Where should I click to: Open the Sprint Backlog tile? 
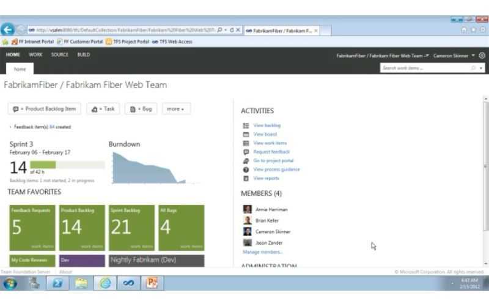(x=131, y=228)
